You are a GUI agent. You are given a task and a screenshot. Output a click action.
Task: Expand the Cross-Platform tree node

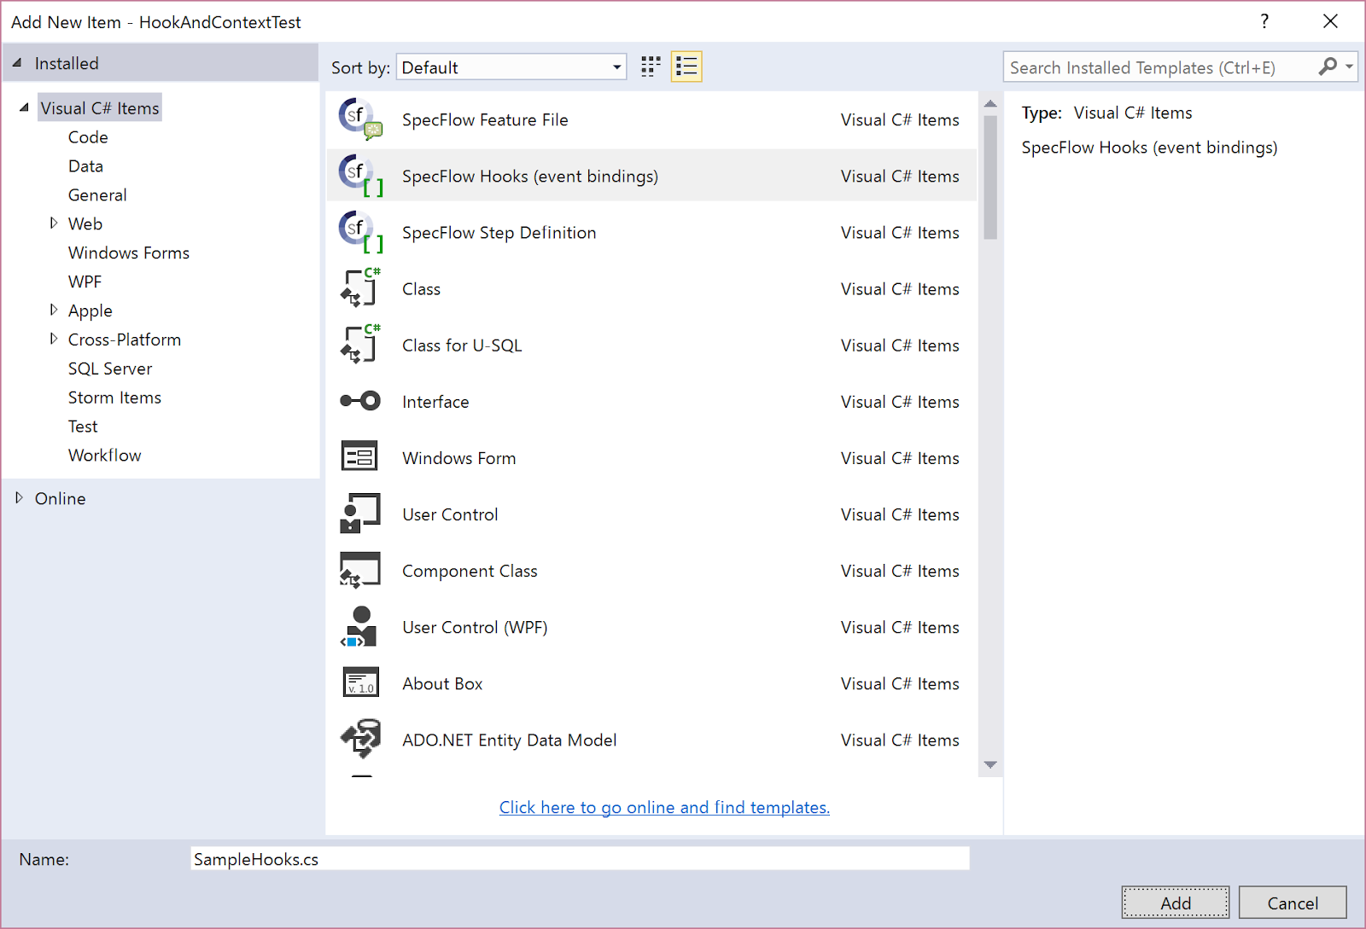[54, 340]
